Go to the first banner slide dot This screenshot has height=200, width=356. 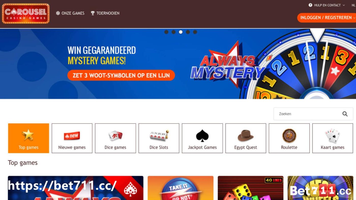166,32
